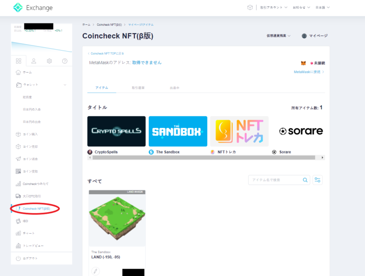Select 日本円の入金 in the sidebar
The height and width of the screenshot is (276, 365).
[32, 109]
